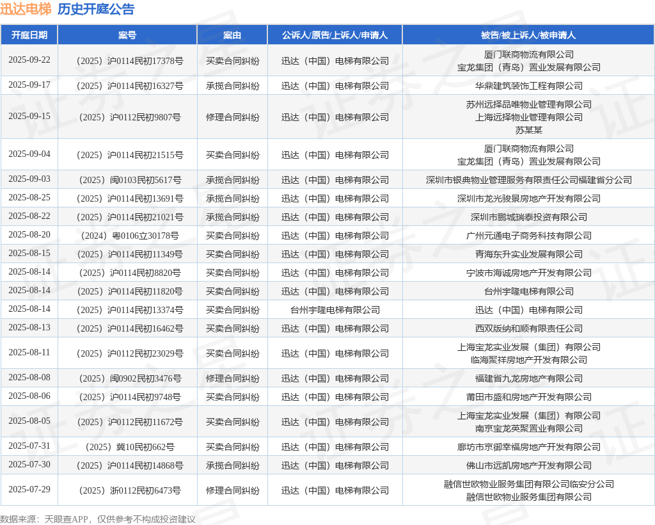Click the date 2025-09-15
655x525 pixels.
(29, 116)
